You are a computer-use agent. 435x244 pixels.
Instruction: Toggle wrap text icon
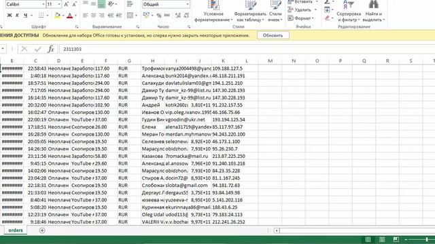click(130, 4)
